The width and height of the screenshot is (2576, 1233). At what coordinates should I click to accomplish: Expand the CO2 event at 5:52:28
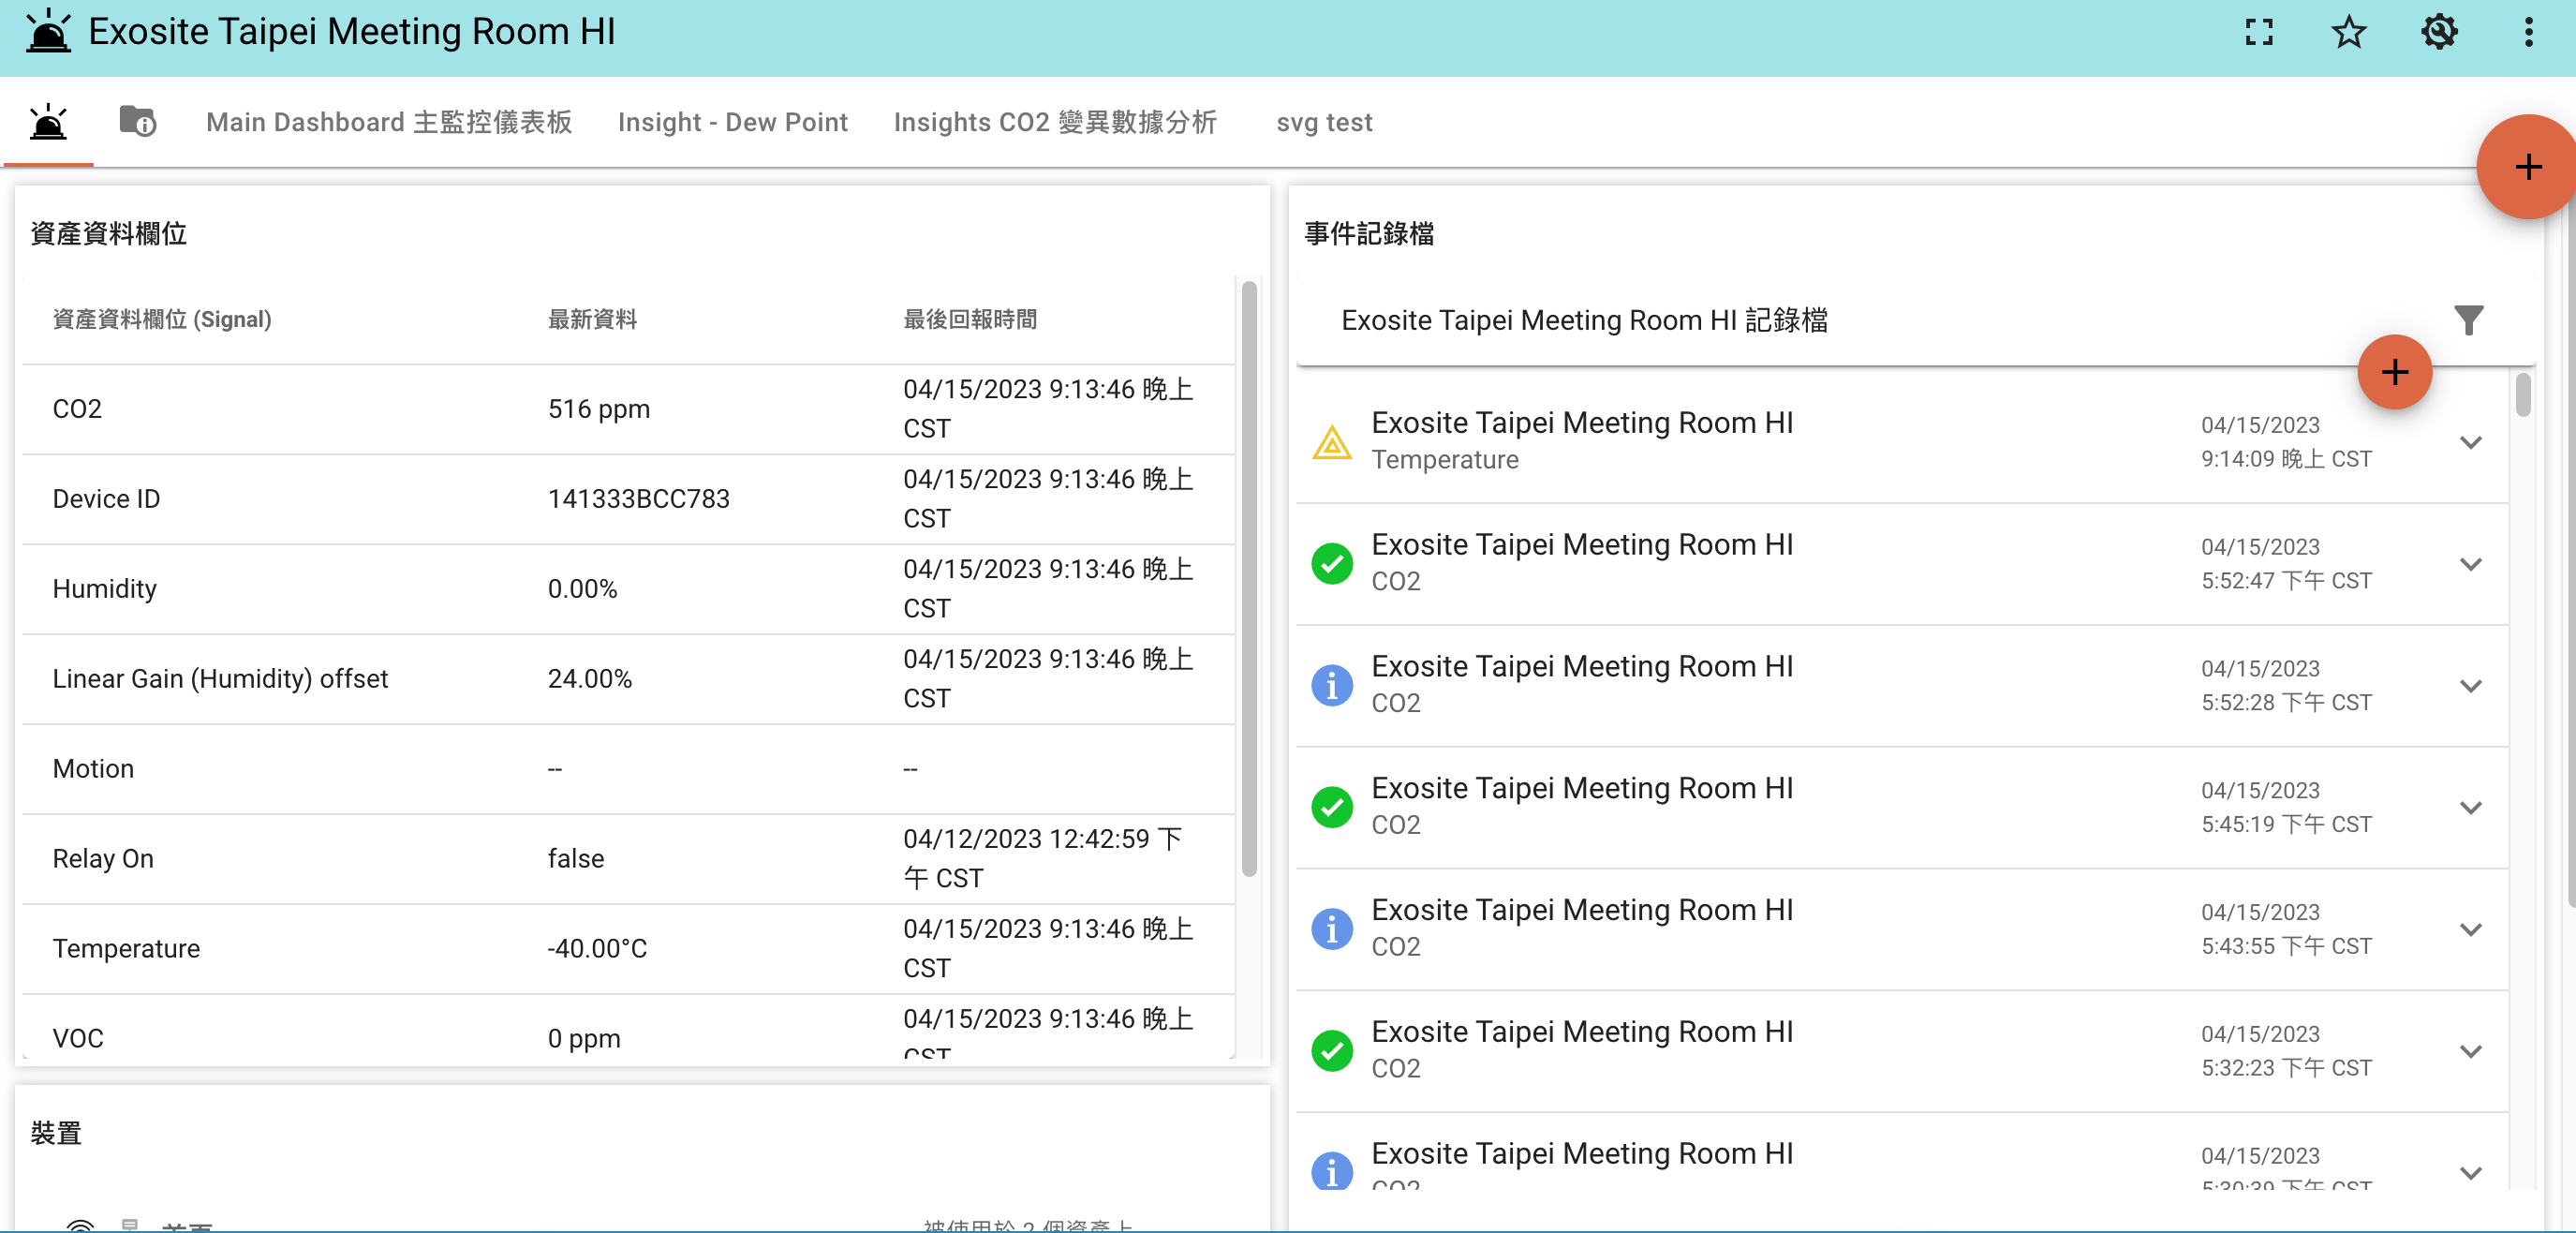point(2470,686)
